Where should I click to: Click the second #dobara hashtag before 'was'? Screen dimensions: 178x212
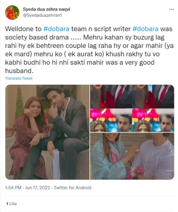(x=145, y=29)
